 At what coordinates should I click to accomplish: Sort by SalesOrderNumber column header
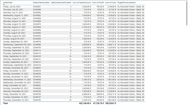41,3
